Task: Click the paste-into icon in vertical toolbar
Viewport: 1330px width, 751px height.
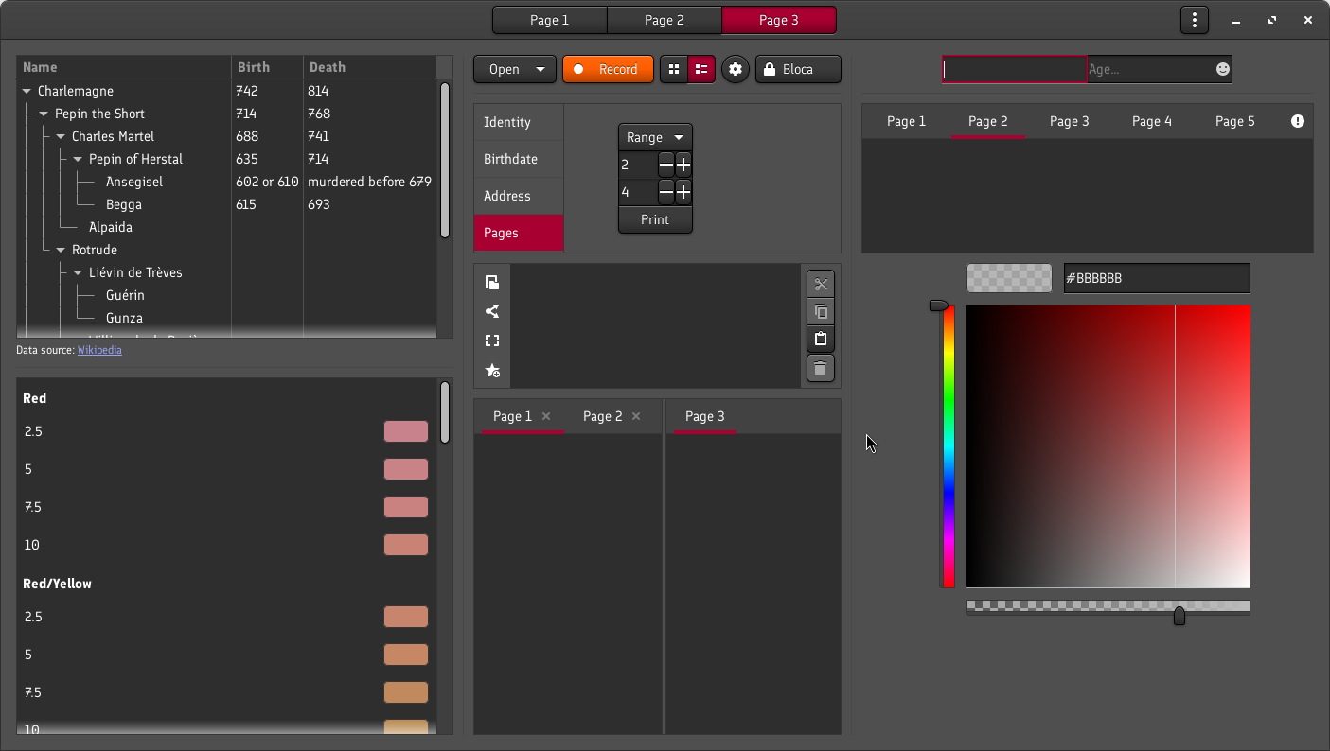Action: (492, 282)
